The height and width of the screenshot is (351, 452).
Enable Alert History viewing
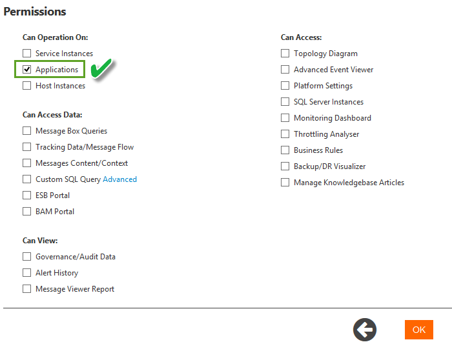[27, 273]
